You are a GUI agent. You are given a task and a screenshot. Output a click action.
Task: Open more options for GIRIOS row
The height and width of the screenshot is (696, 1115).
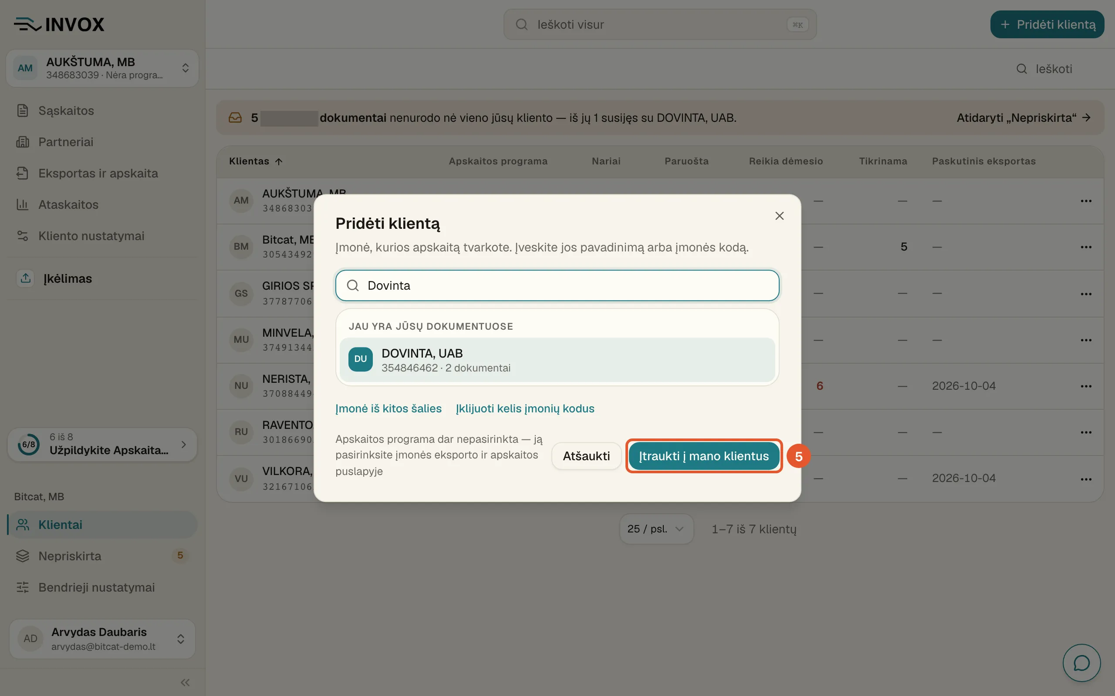point(1086,294)
